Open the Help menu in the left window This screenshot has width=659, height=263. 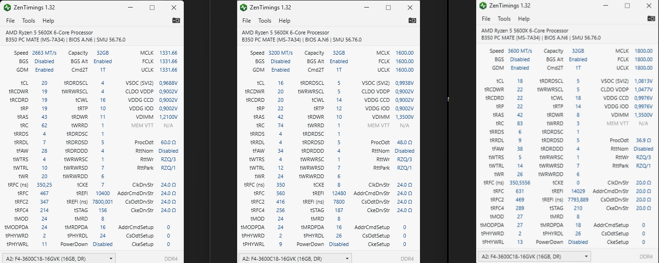coord(48,21)
